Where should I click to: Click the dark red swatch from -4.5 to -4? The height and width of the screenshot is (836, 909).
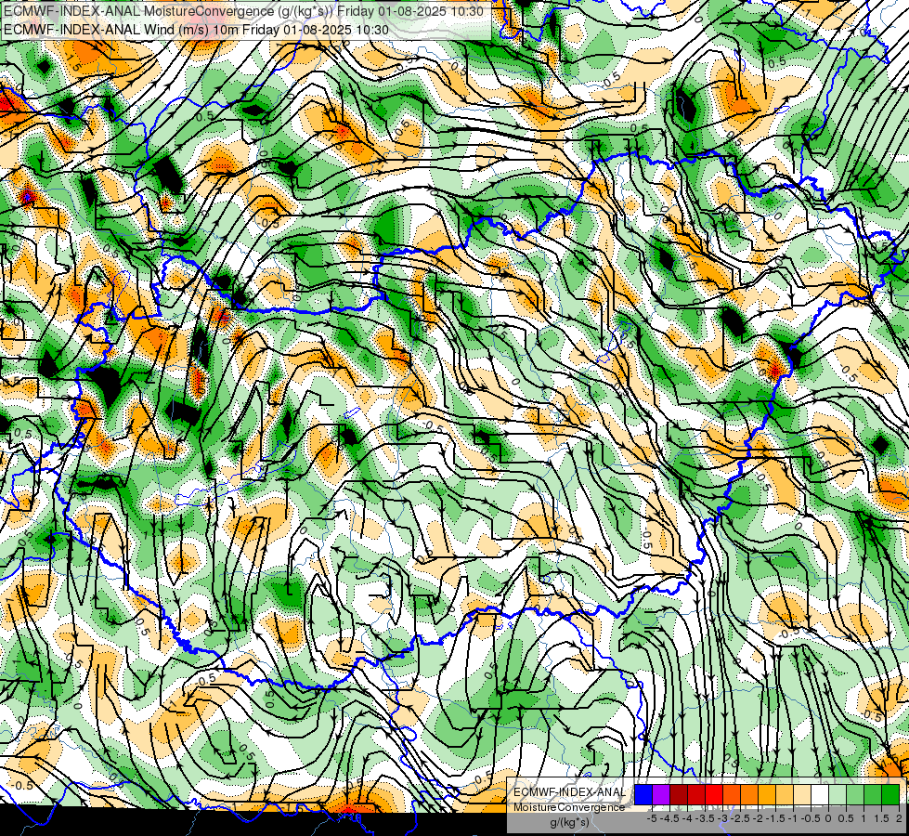(x=679, y=794)
